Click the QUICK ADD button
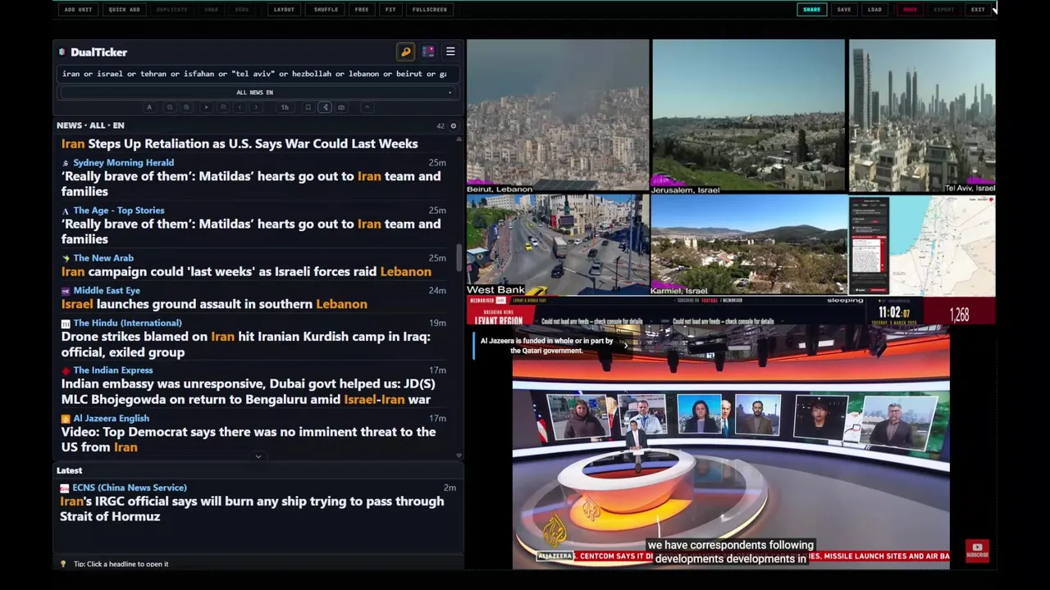The height and width of the screenshot is (590, 1050). coord(124,10)
